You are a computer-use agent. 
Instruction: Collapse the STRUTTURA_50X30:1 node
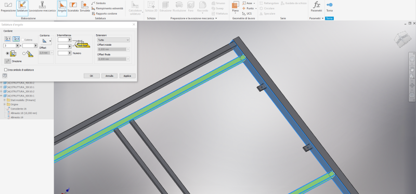tap(2, 95)
